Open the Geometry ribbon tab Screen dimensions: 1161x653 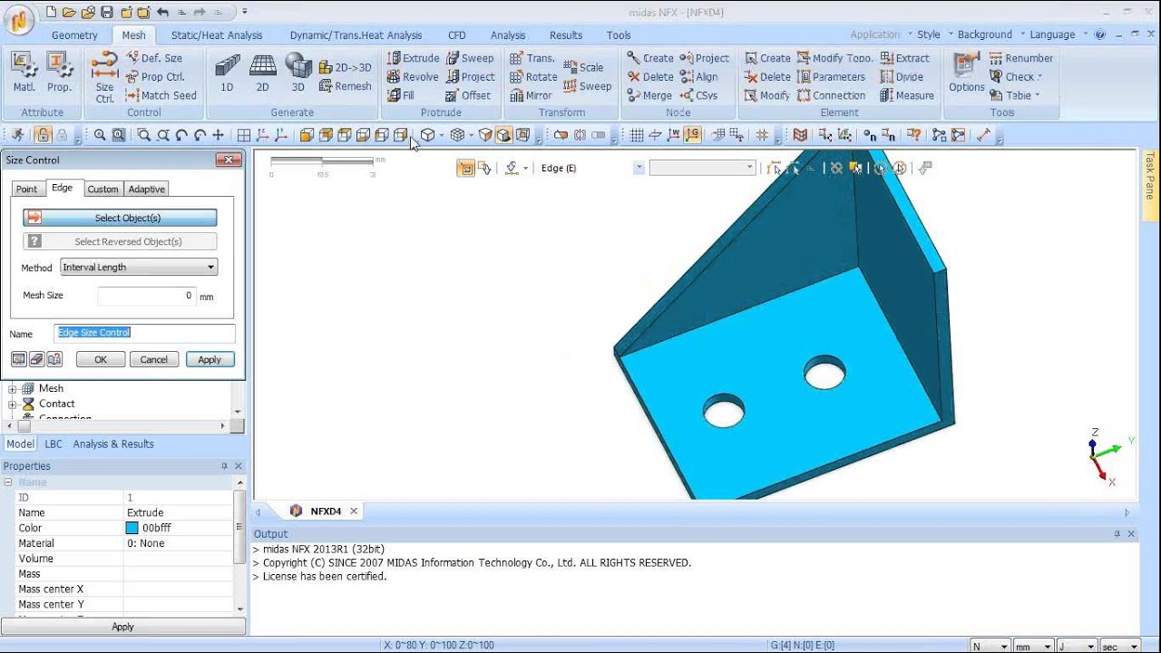pyautogui.click(x=74, y=35)
